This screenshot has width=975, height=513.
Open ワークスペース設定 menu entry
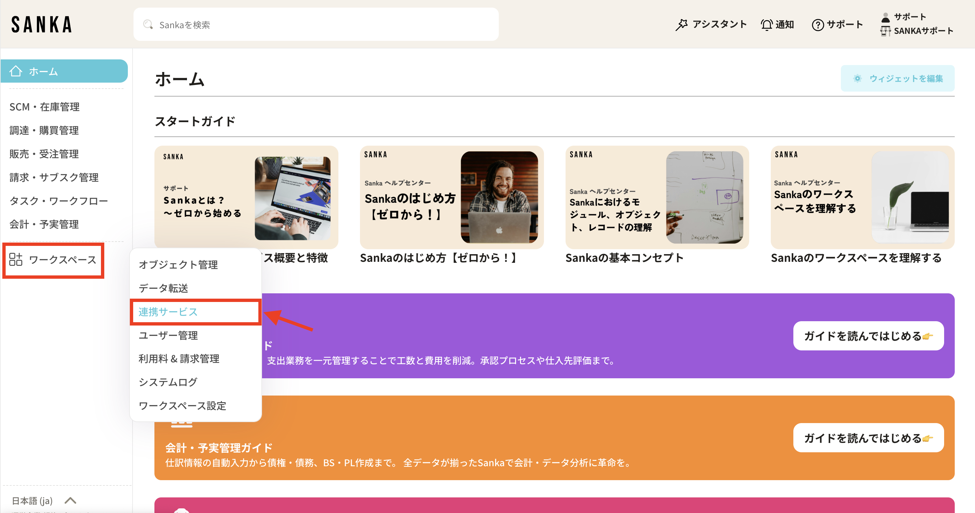point(182,405)
